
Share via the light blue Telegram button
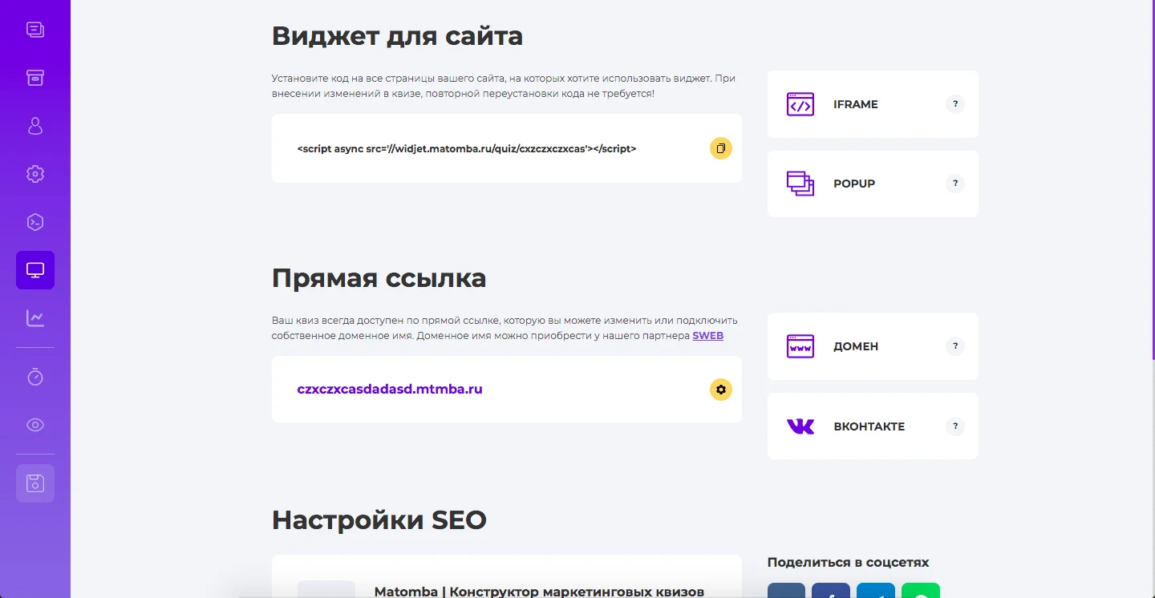[x=876, y=591]
